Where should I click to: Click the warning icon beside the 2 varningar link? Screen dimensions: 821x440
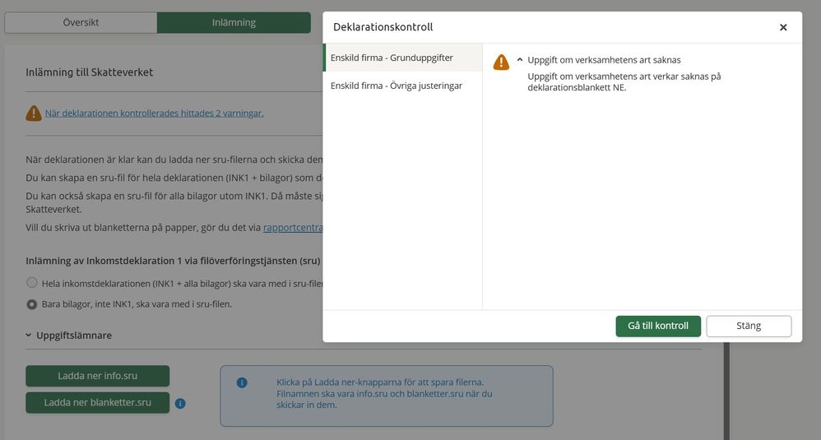[33, 113]
